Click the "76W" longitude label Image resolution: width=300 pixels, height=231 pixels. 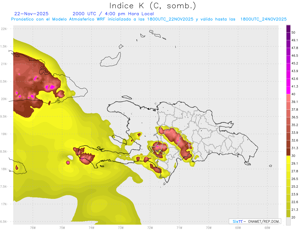click(x=33, y=228)
